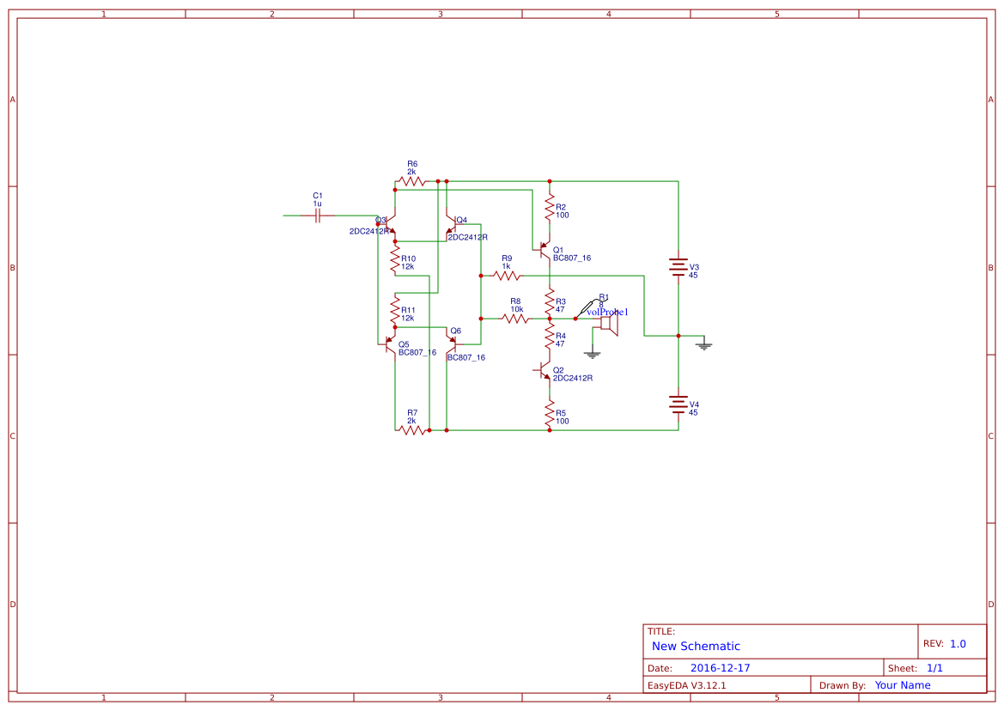Select the Q2 2DC2412R transistor symbol
This screenshot has width=1004, height=711.
[x=544, y=371]
